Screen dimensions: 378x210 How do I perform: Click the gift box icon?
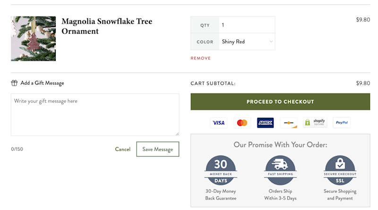(x=14, y=83)
